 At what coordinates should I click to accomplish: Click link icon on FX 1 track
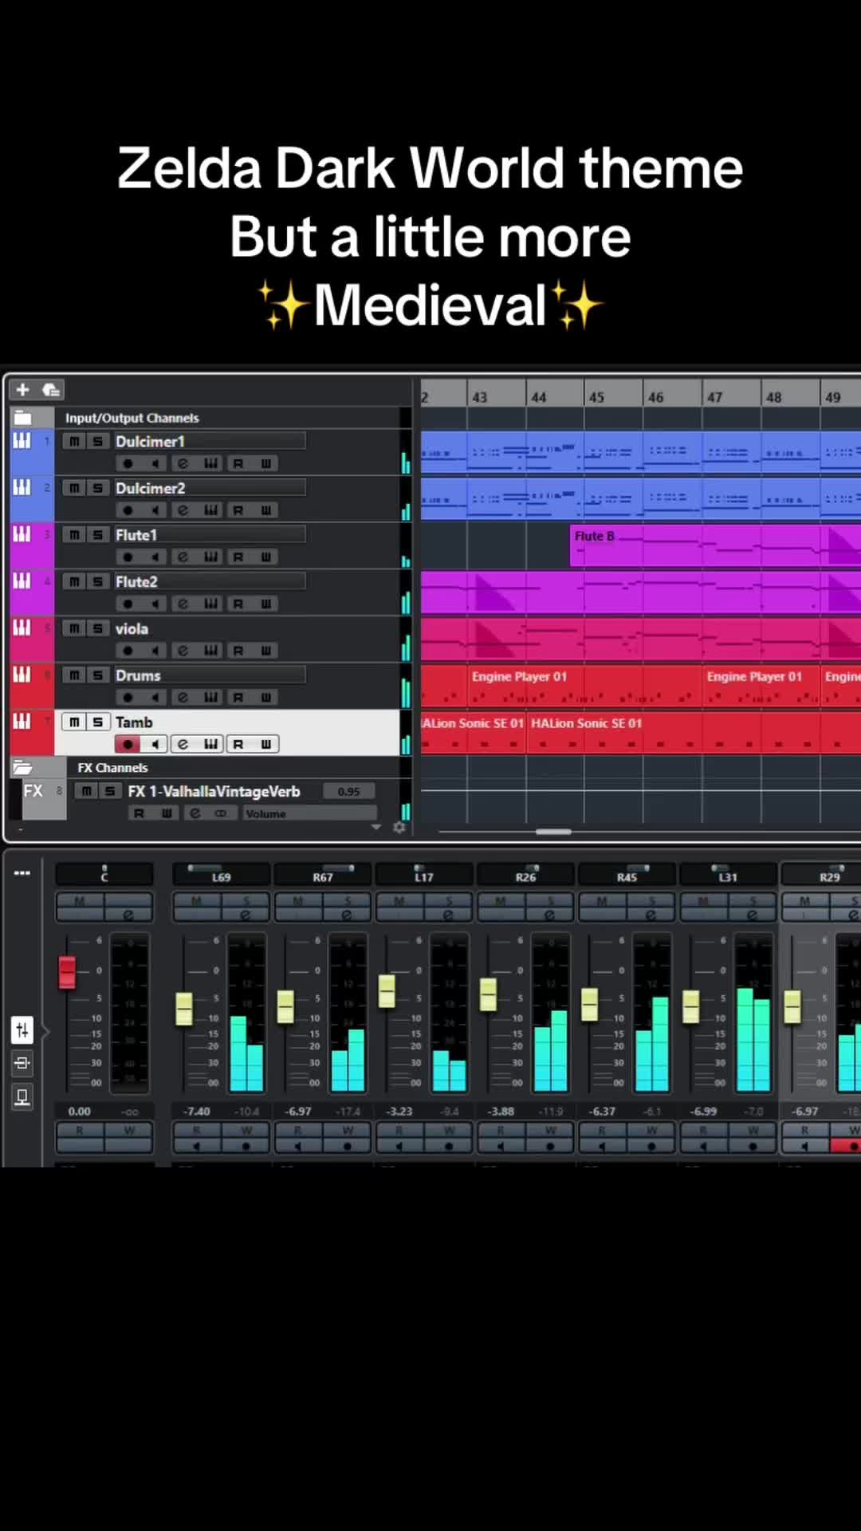click(221, 813)
